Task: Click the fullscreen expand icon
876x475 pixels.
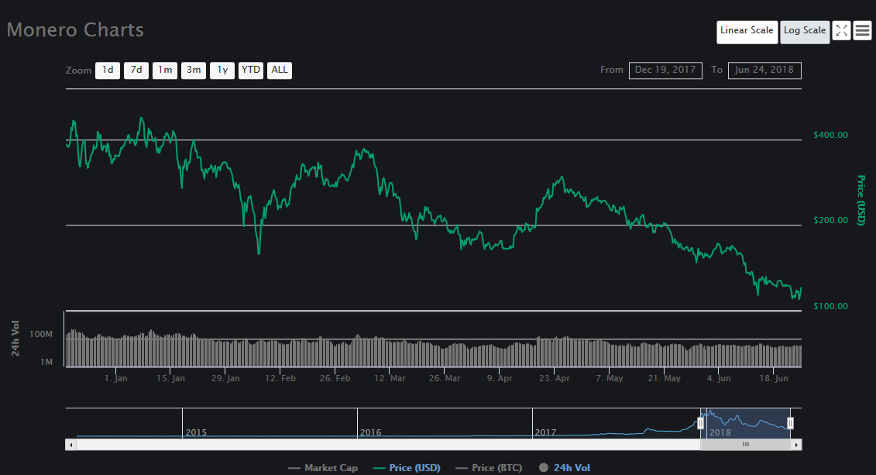Action: point(841,31)
